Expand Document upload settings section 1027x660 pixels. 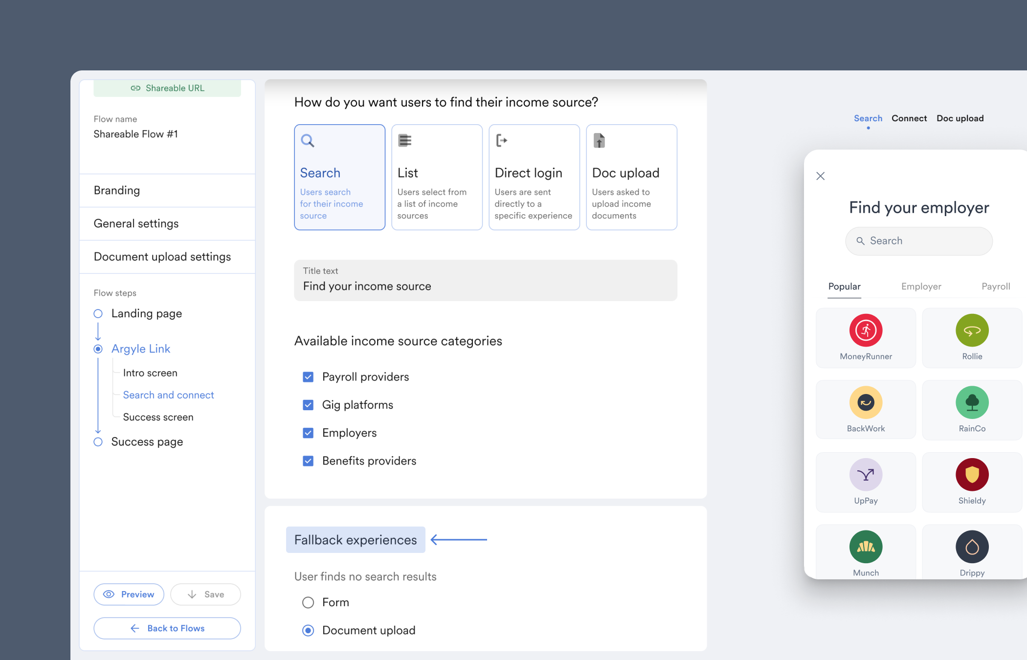[x=162, y=256]
